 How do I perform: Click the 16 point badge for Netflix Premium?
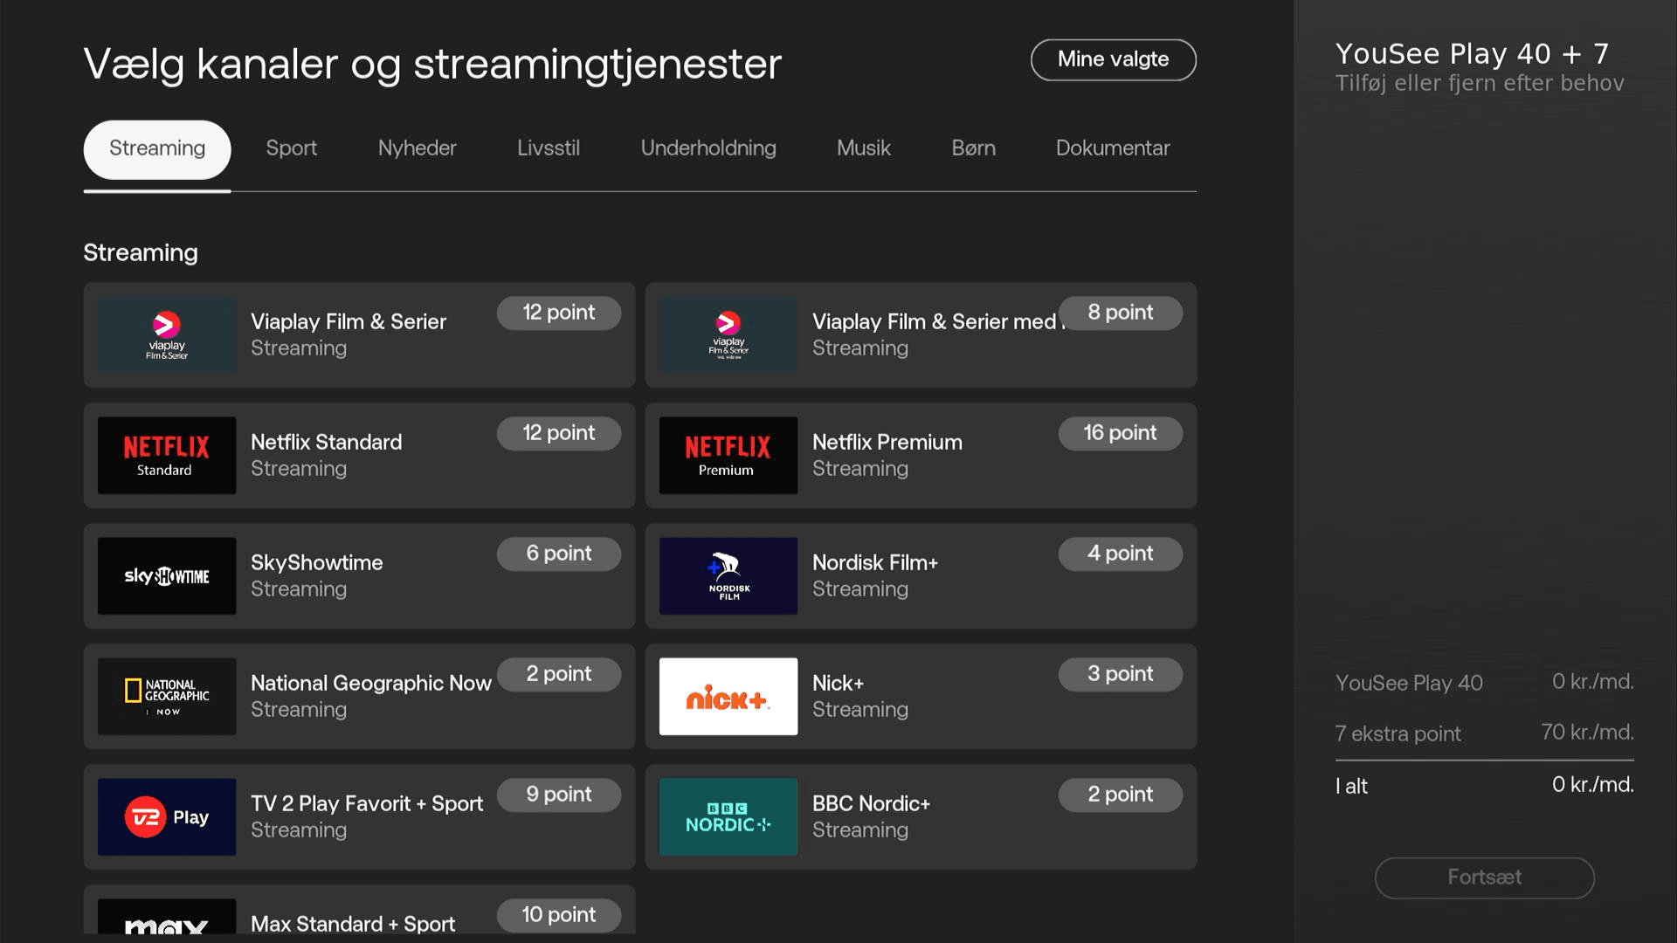[1120, 433]
